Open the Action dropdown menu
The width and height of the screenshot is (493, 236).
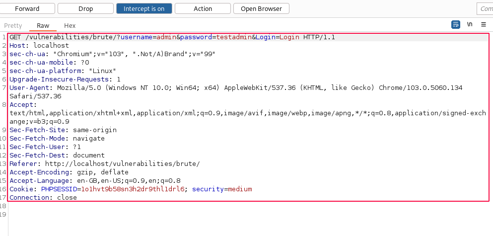click(x=203, y=8)
